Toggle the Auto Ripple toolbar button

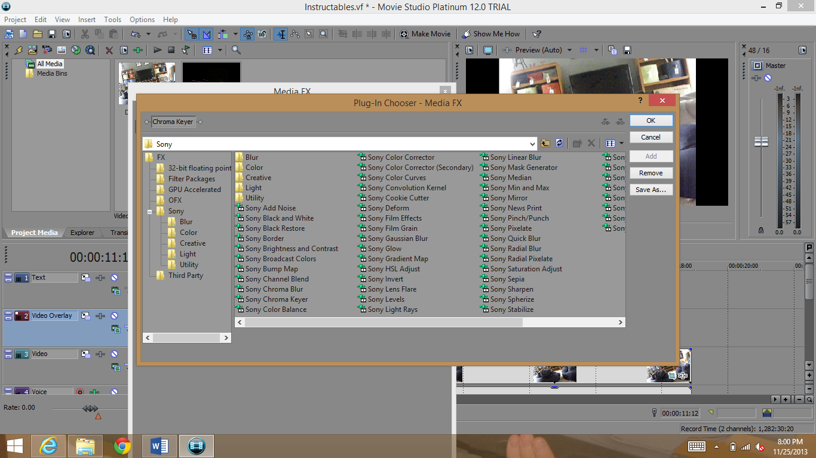[x=223, y=34]
